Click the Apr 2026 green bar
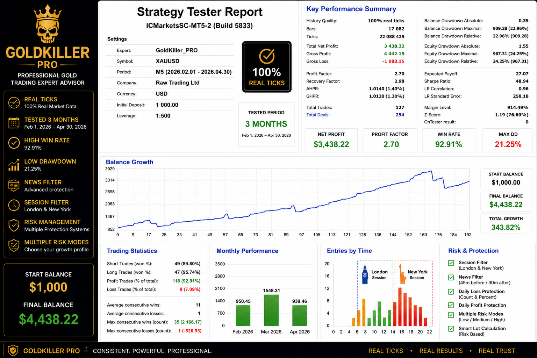This screenshot has height=358, width=537. pyautogui.click(x=300, y=316)
